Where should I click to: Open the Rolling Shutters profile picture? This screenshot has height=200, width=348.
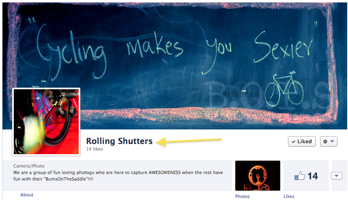click(x=46, y=122)
